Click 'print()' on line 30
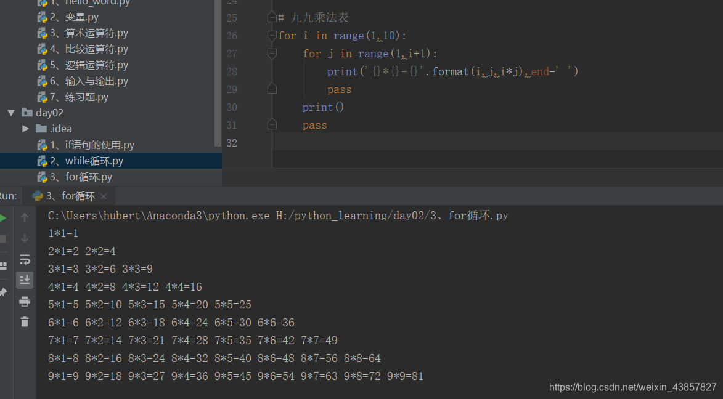The height and width of the screenshot is (399, 723). click(323, 107)
